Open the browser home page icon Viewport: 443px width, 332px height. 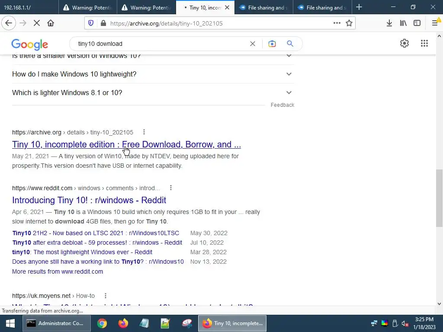(x=51, y=23)
